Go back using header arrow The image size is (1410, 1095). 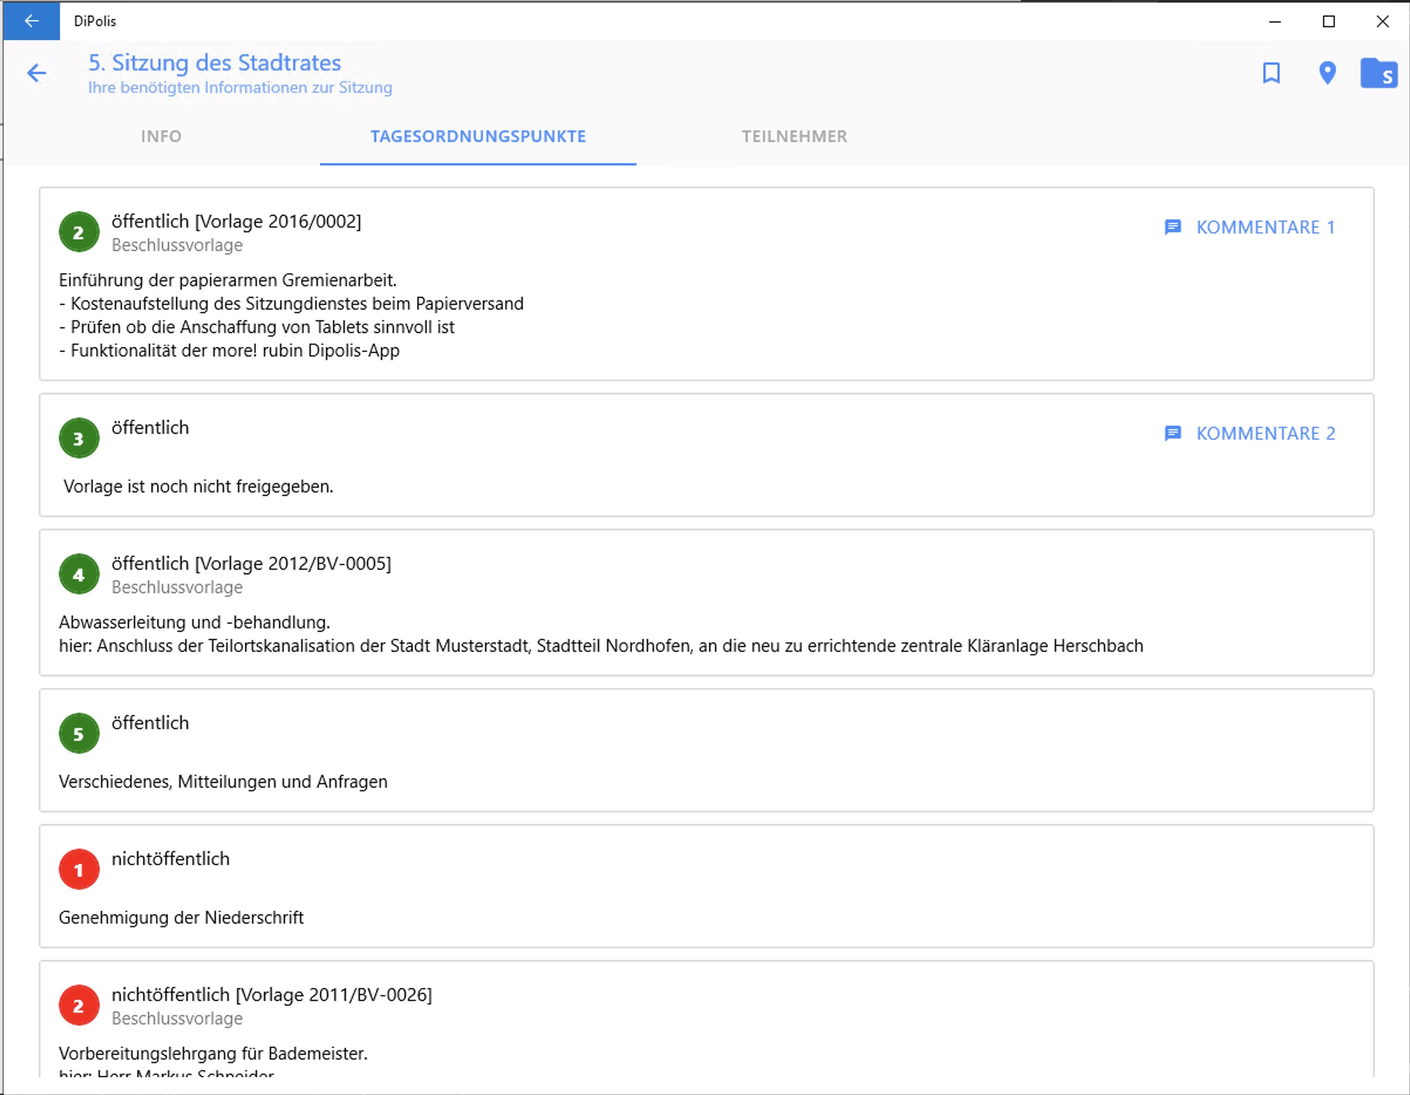click(x=37, y=73)
